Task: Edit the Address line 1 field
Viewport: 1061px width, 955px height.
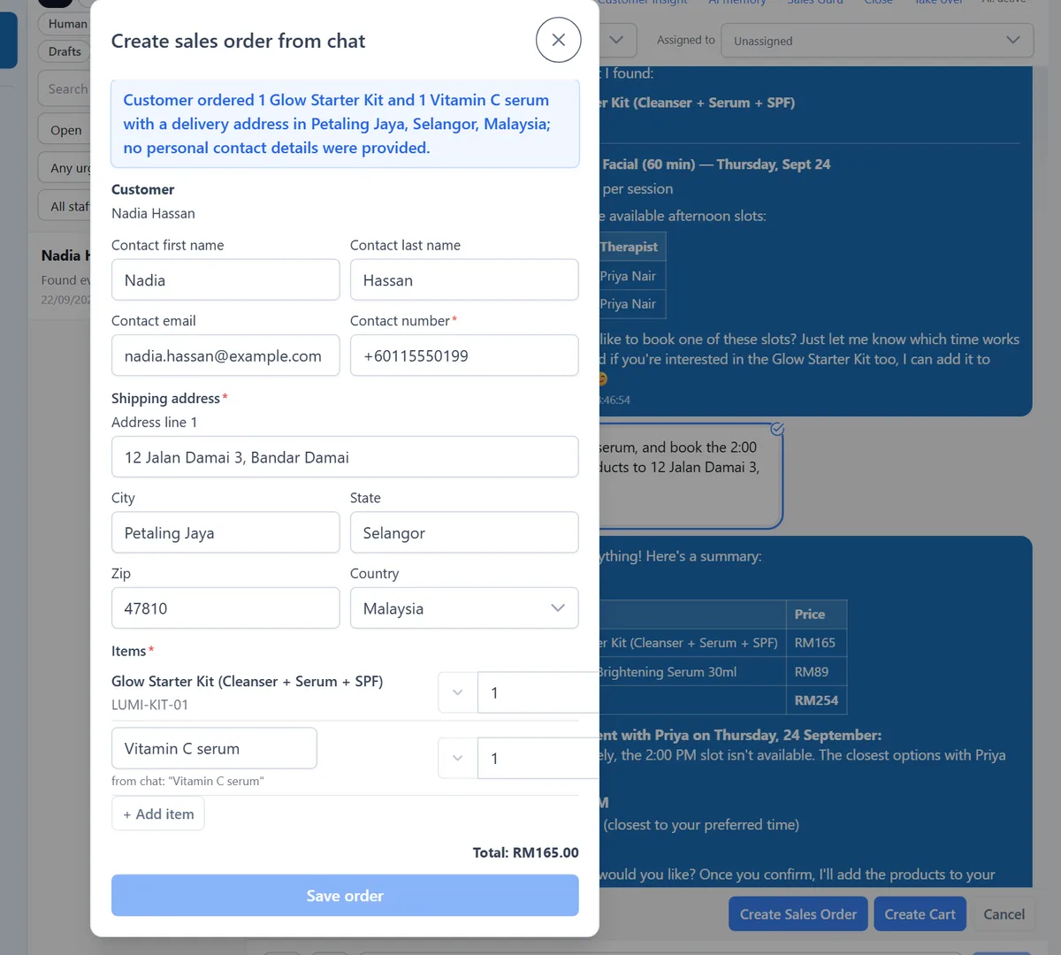Action: (x=345, y=457)
